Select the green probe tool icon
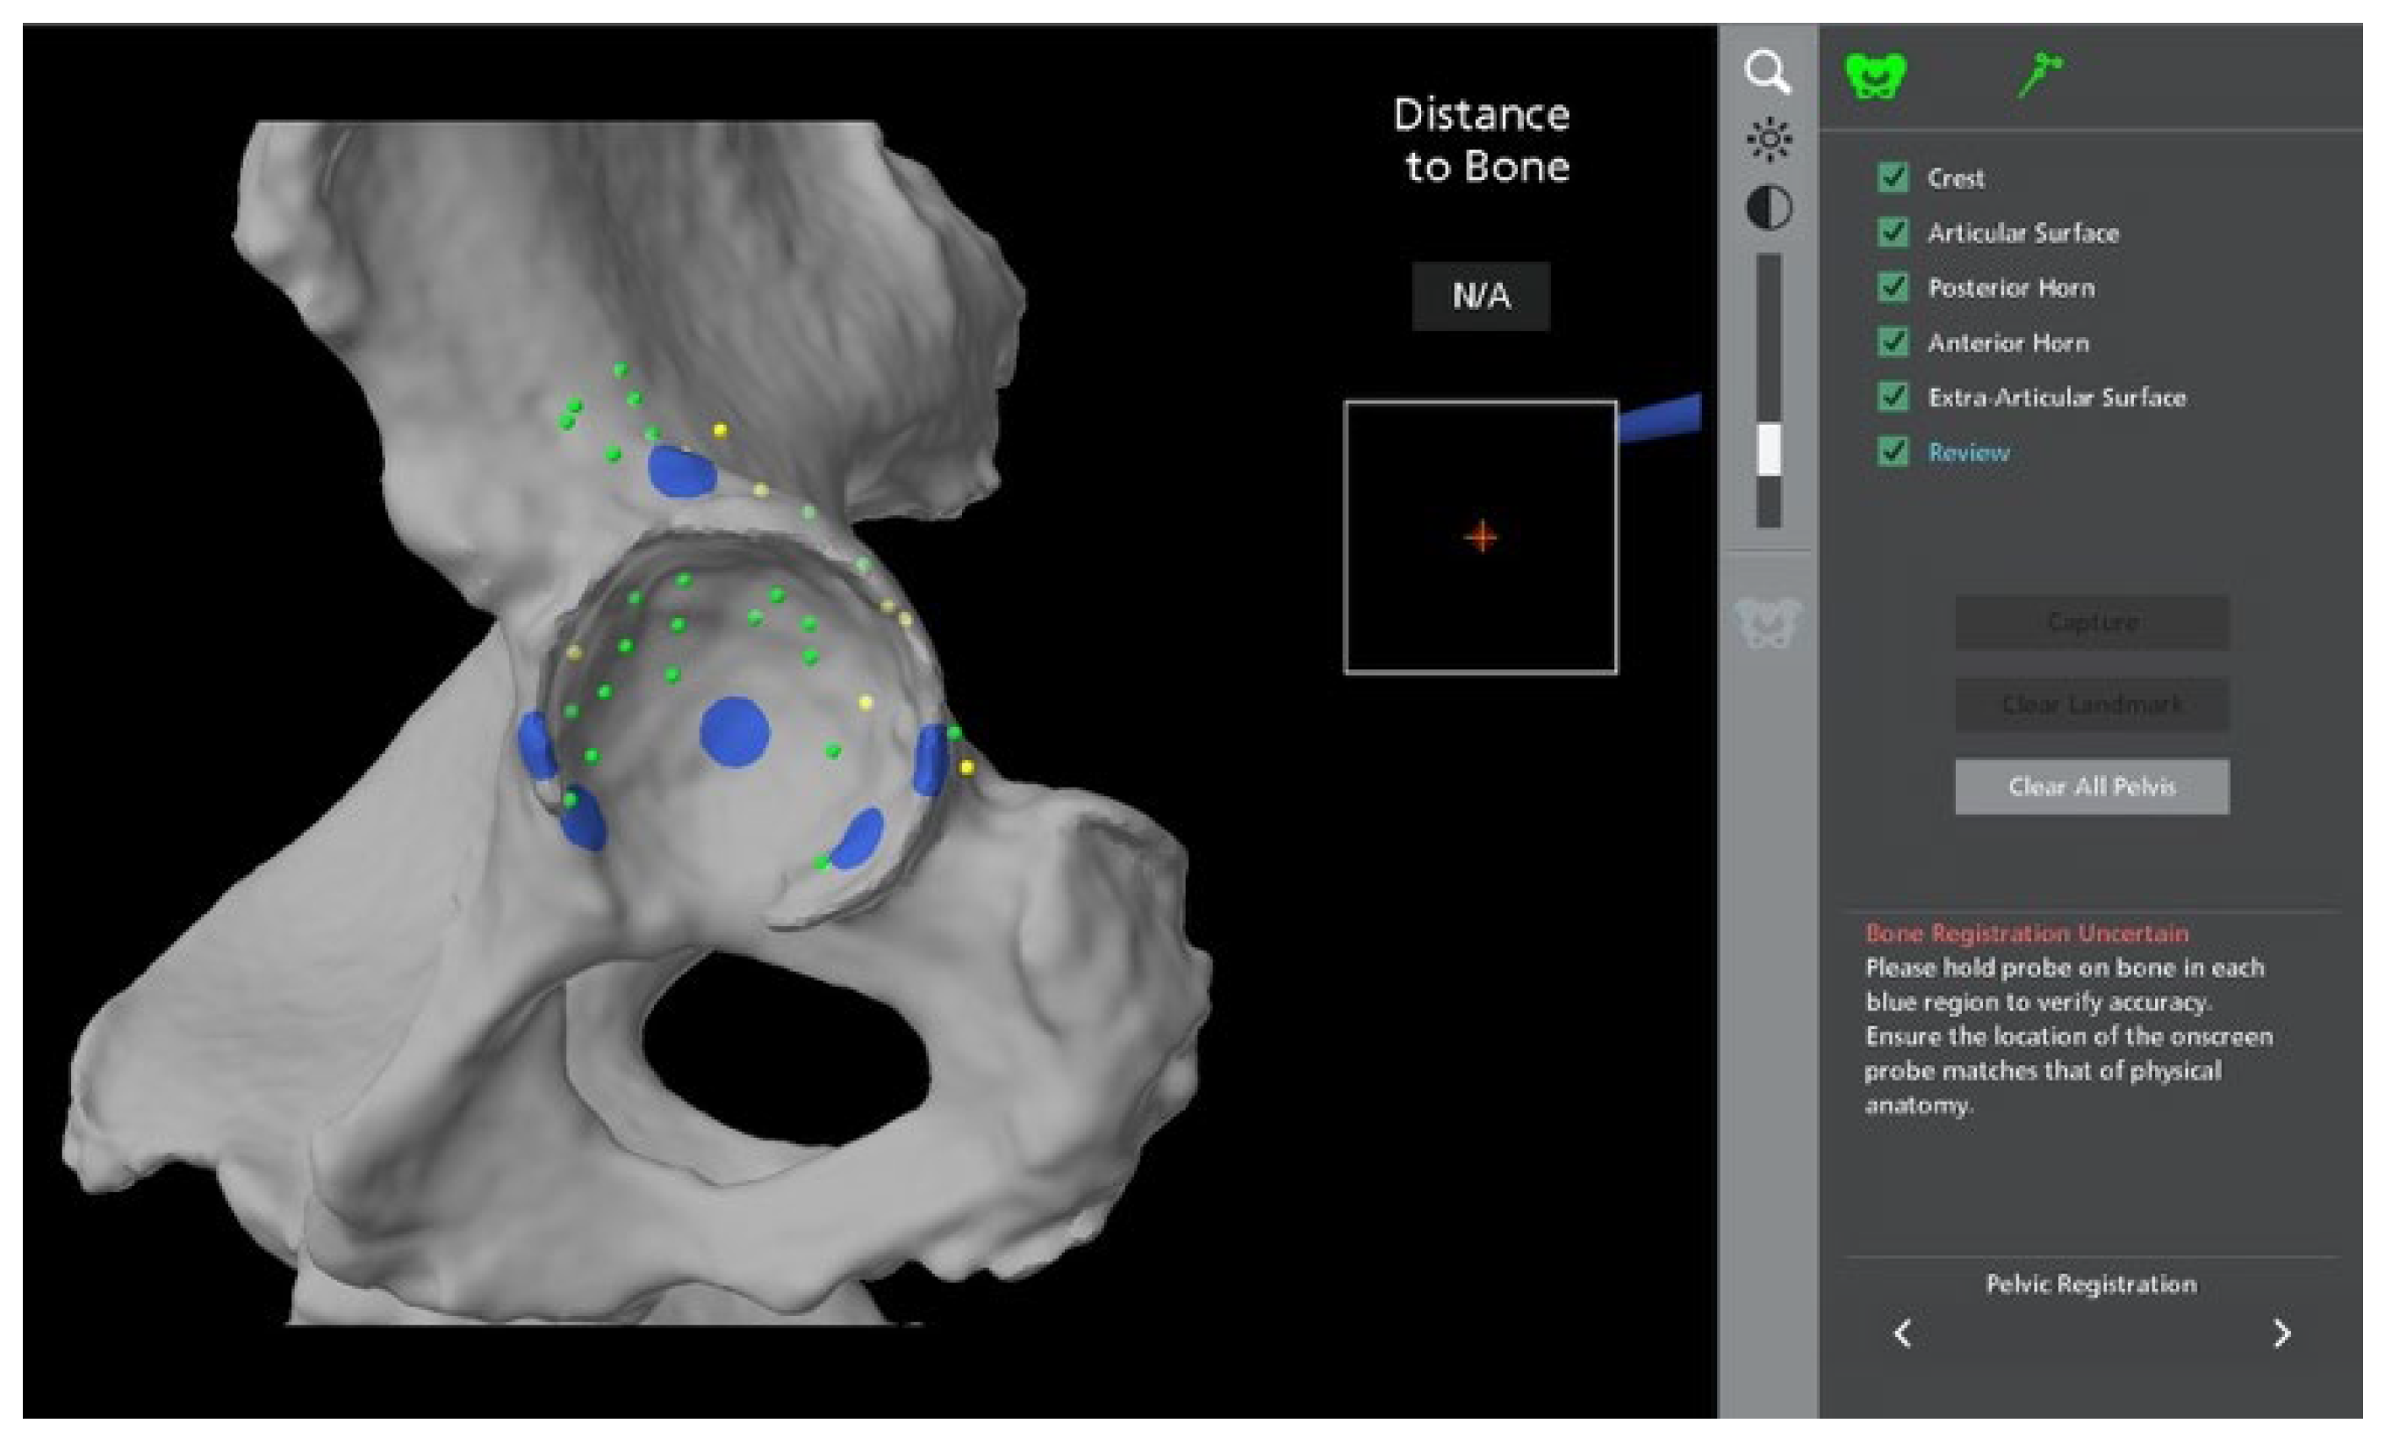The image size is (2392, 1445). click(2041, 74)
